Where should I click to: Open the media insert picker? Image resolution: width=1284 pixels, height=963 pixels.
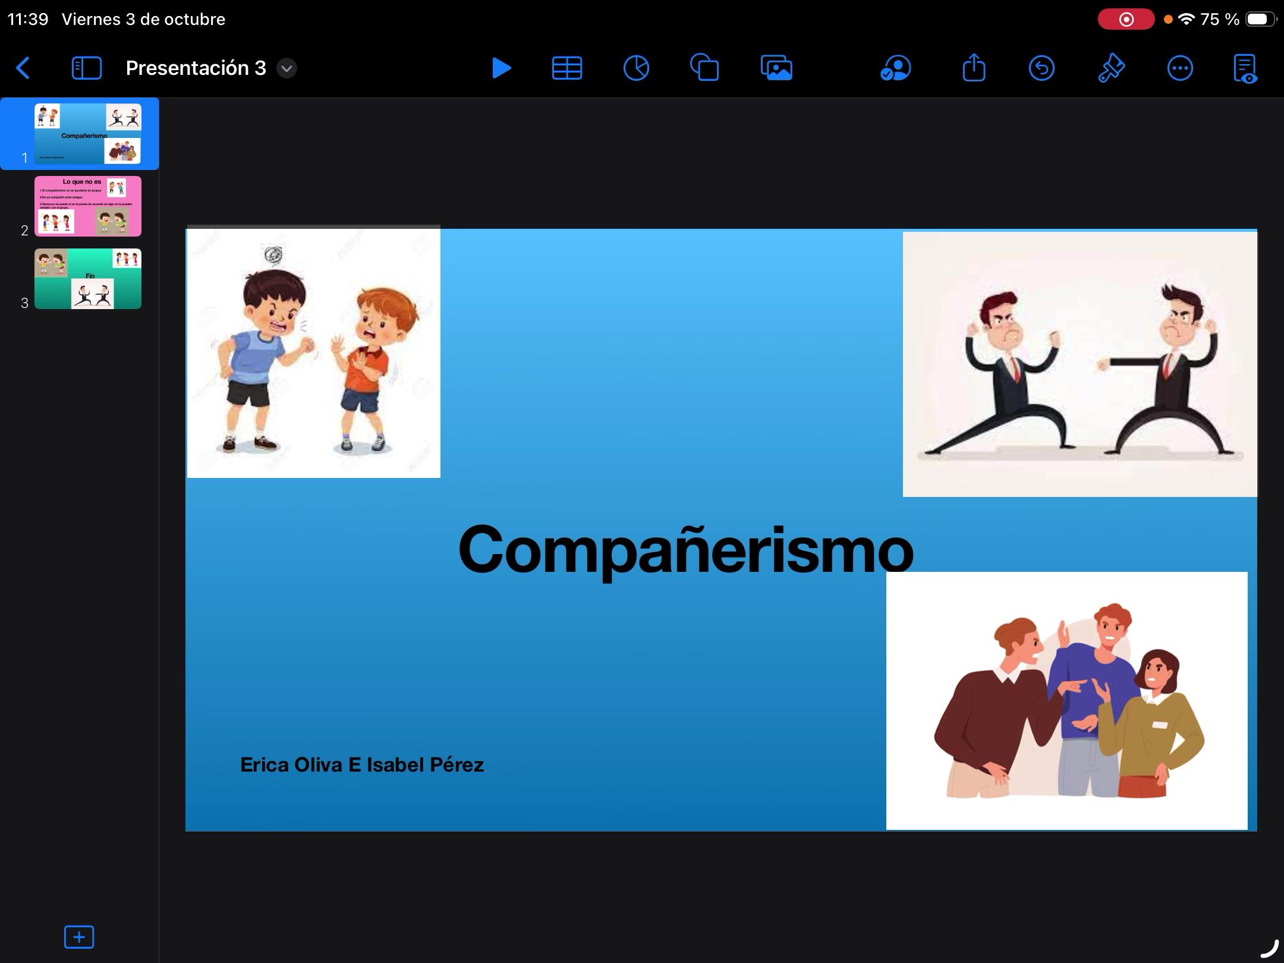pyautogui.click(x=776, y=68)
